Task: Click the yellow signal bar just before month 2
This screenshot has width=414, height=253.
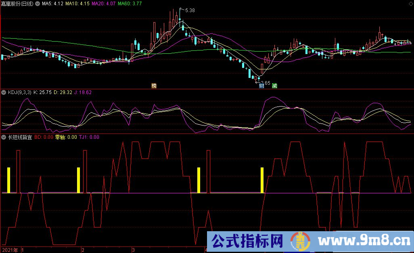Action: pos(78,180)
